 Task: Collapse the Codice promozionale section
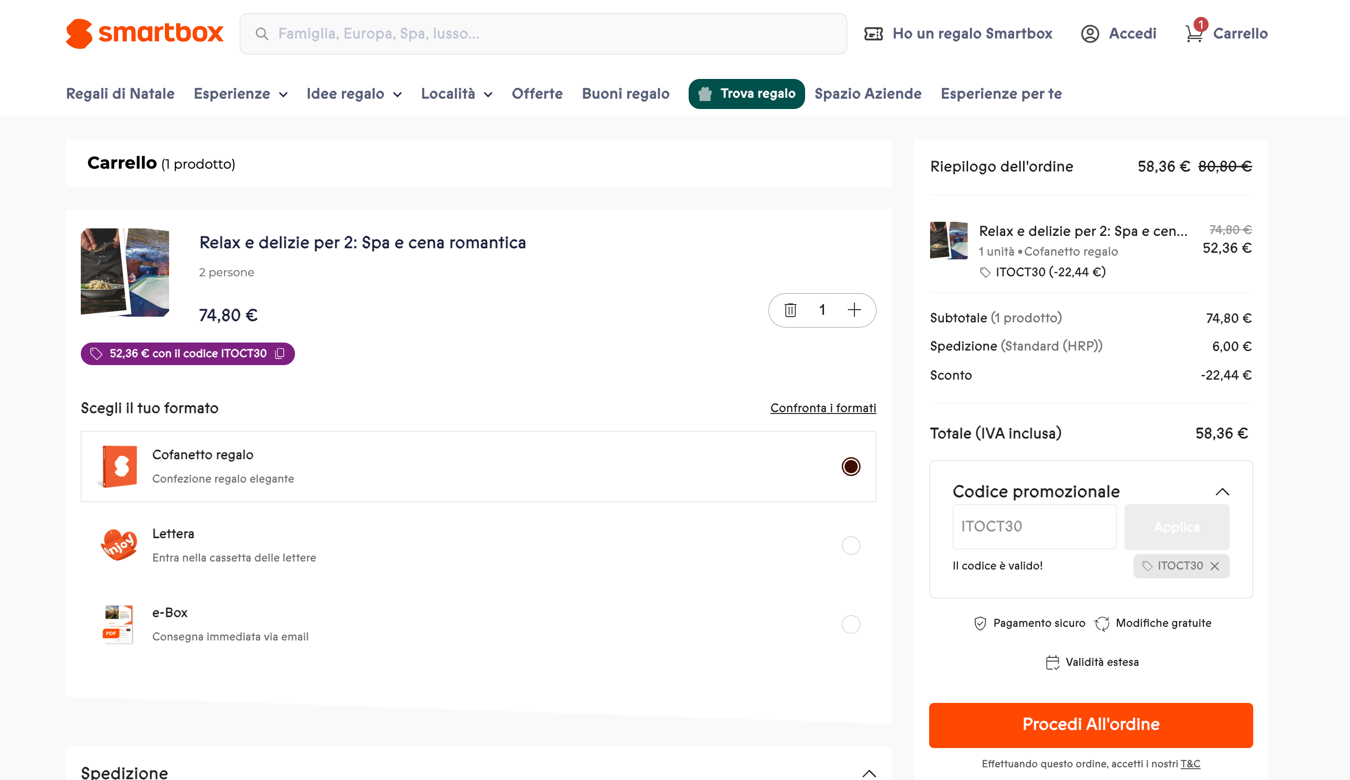pos(1222,491)
